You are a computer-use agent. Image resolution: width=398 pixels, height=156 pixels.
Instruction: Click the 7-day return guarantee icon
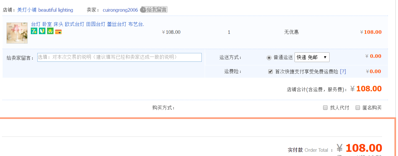pos(34,31)
